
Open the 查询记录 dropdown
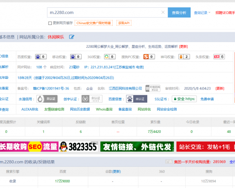[x=202, y=13]
